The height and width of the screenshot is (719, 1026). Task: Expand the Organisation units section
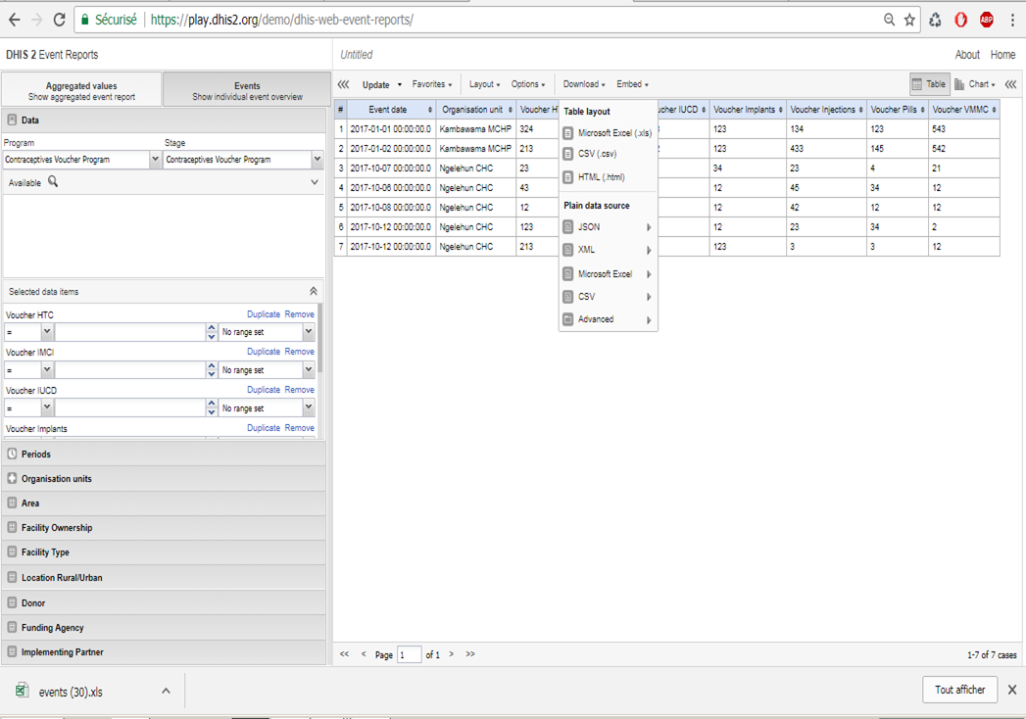[x=57, y=479]
